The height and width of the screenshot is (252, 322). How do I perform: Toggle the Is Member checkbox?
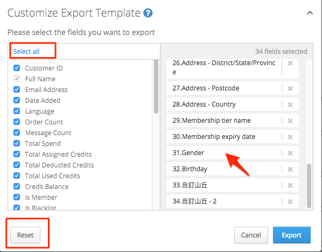[17, 197]
